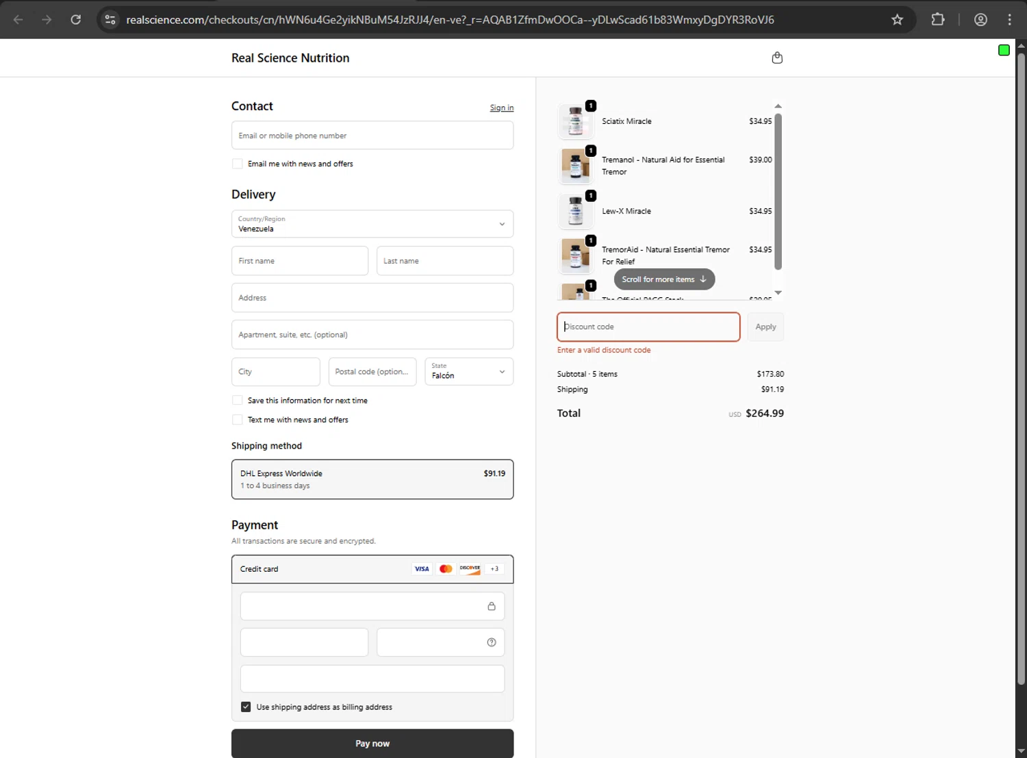1027x758 pixels.
Task: Click the card security code field
Action: 441,642
